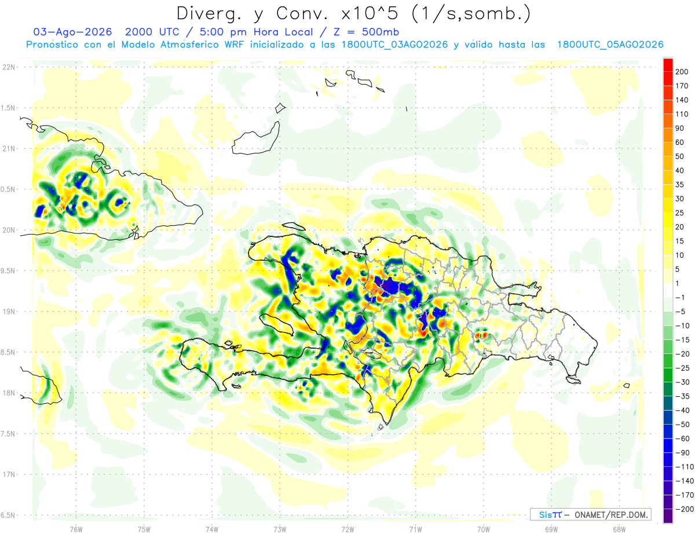This screenshot has width=695, height=537.
Task: Click the '1800UTC_05AGO2026' valid-until text
Action: point(610,45)
